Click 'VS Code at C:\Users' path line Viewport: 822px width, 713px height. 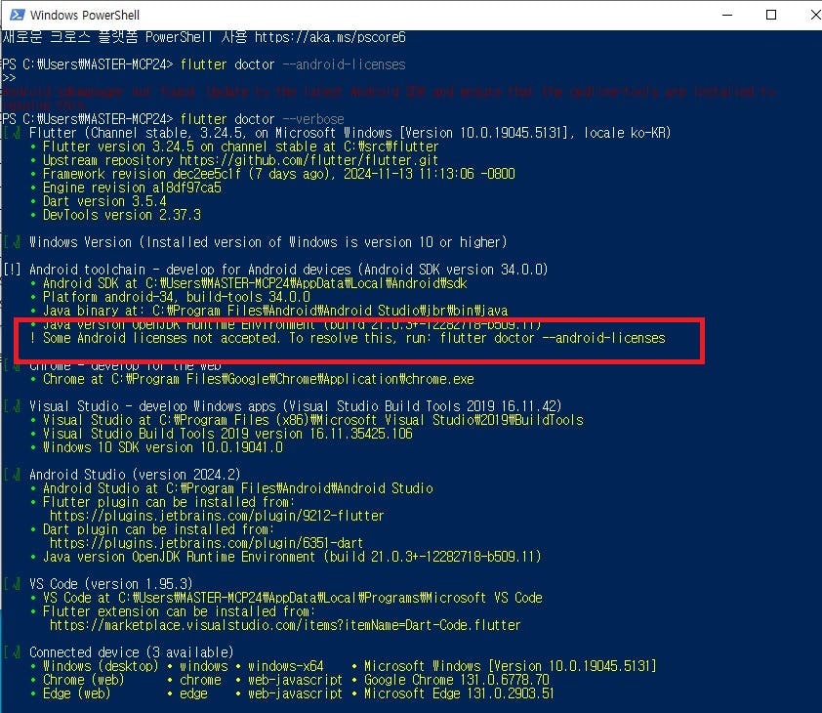click(293, 597)
